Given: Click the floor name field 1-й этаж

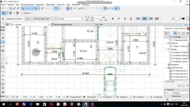Looking at the screenshot, I should click(x=181, y=93).
